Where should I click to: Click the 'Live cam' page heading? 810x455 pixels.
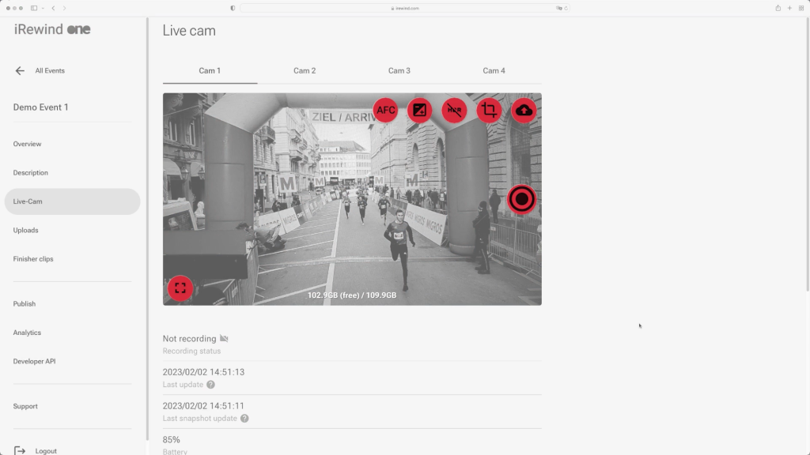tap(189, 31)
